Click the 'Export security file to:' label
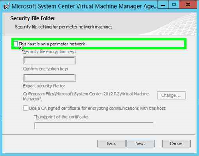Image resolution: width=199 pixels, height=156 pixels. (44, 86)
